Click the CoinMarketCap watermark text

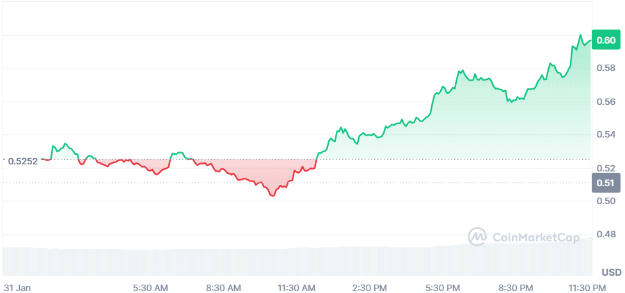[535, 237]
